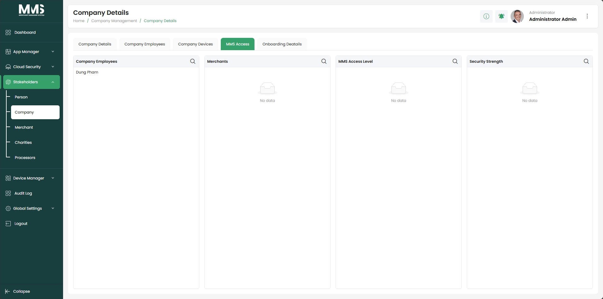Open the Charities submenu item
Image resolution: width=603 pixels, height=299 pixels.
point(23,143)
